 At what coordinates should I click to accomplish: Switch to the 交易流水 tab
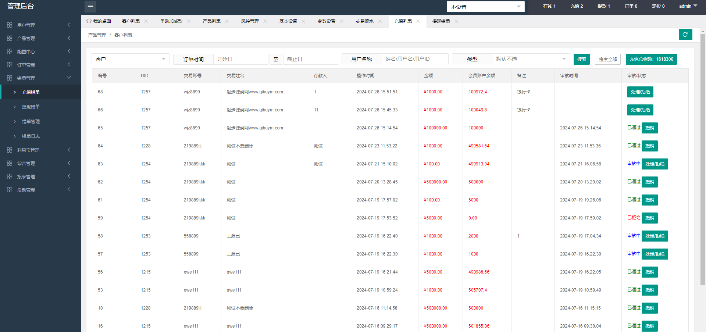(x=364, y=21)
